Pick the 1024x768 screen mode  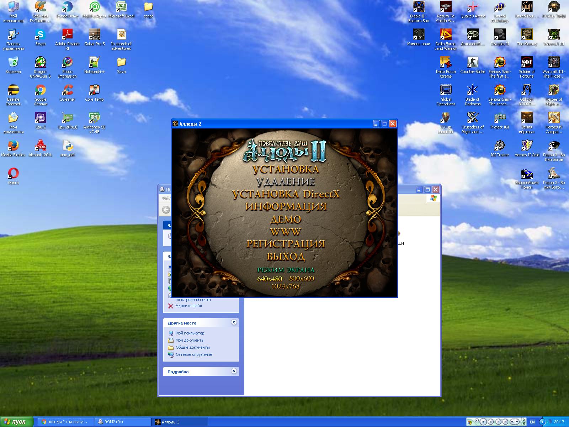(x=285, y=286)
